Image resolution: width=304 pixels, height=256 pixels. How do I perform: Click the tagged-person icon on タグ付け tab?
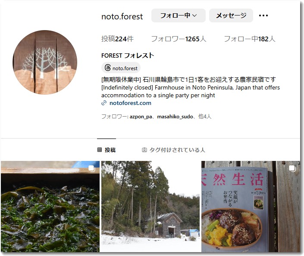coord(144,150)
